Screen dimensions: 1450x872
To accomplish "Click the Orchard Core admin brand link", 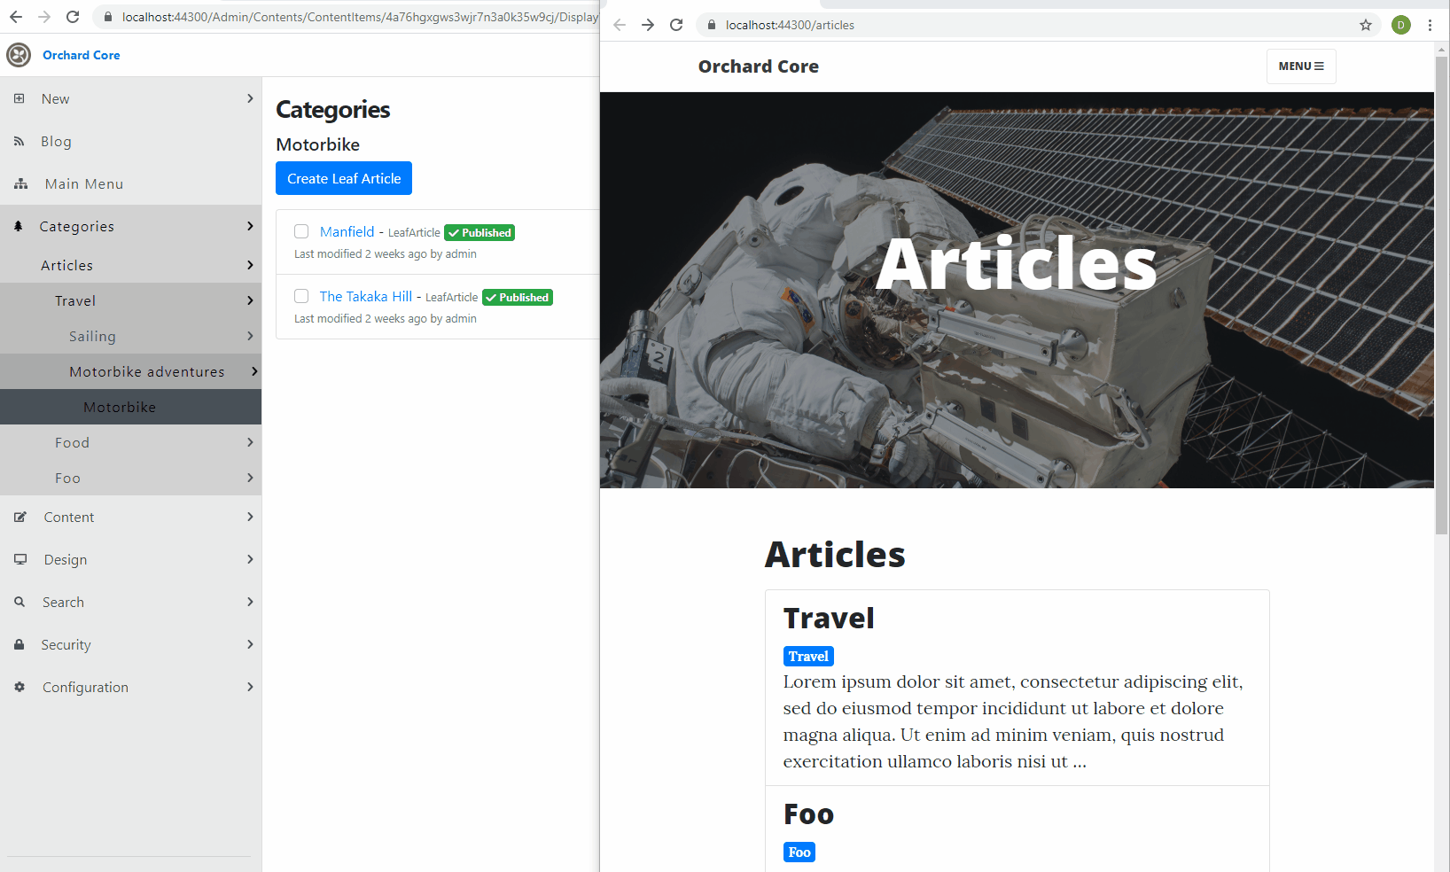I will [x=82, y=55].
